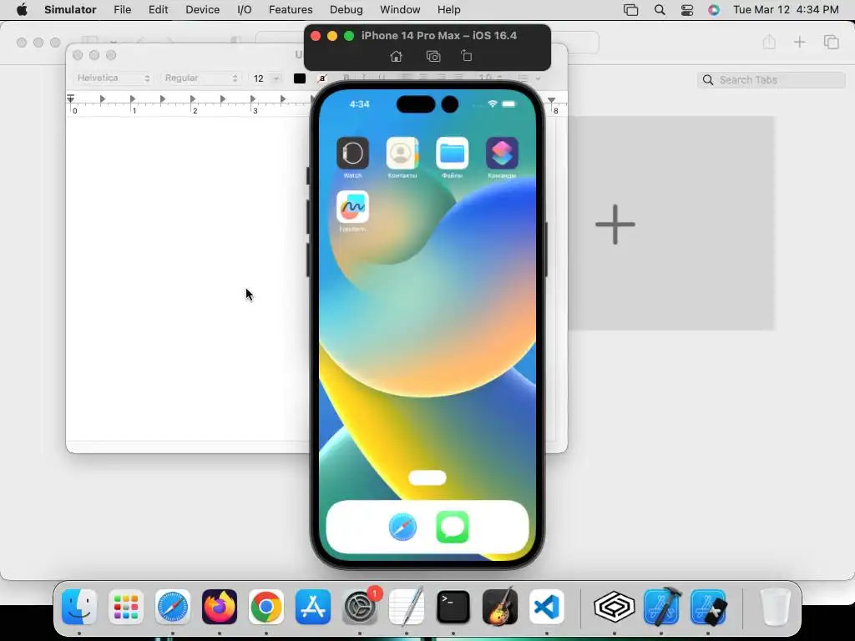Launch Safari from the iPhone dock
The width and height of the screenshot is (855, 641).
tap(402, 527)
